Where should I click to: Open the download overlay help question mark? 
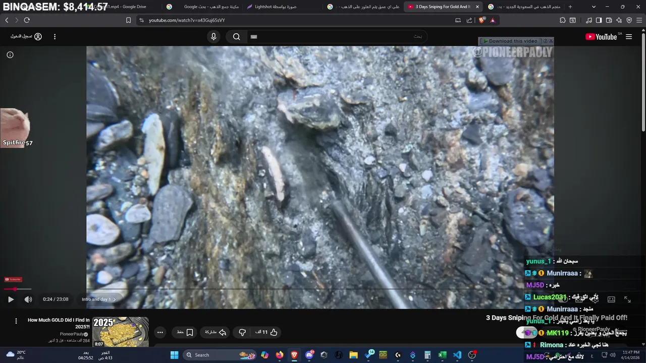pos(545,41)
